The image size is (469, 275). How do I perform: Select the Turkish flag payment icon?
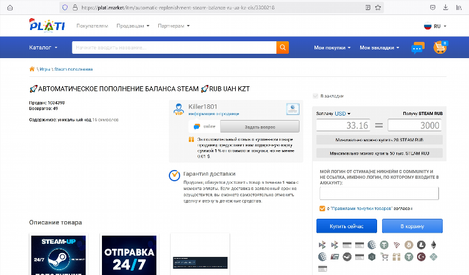pos(421,257)
